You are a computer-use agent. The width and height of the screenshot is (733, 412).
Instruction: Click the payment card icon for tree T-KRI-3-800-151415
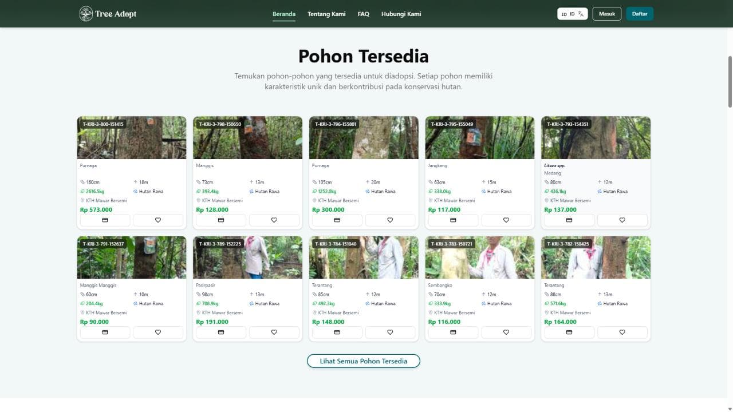(105, 220)
